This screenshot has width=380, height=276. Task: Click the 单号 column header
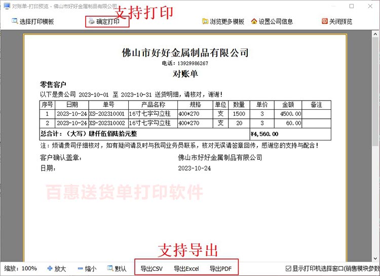click(108, 105)
